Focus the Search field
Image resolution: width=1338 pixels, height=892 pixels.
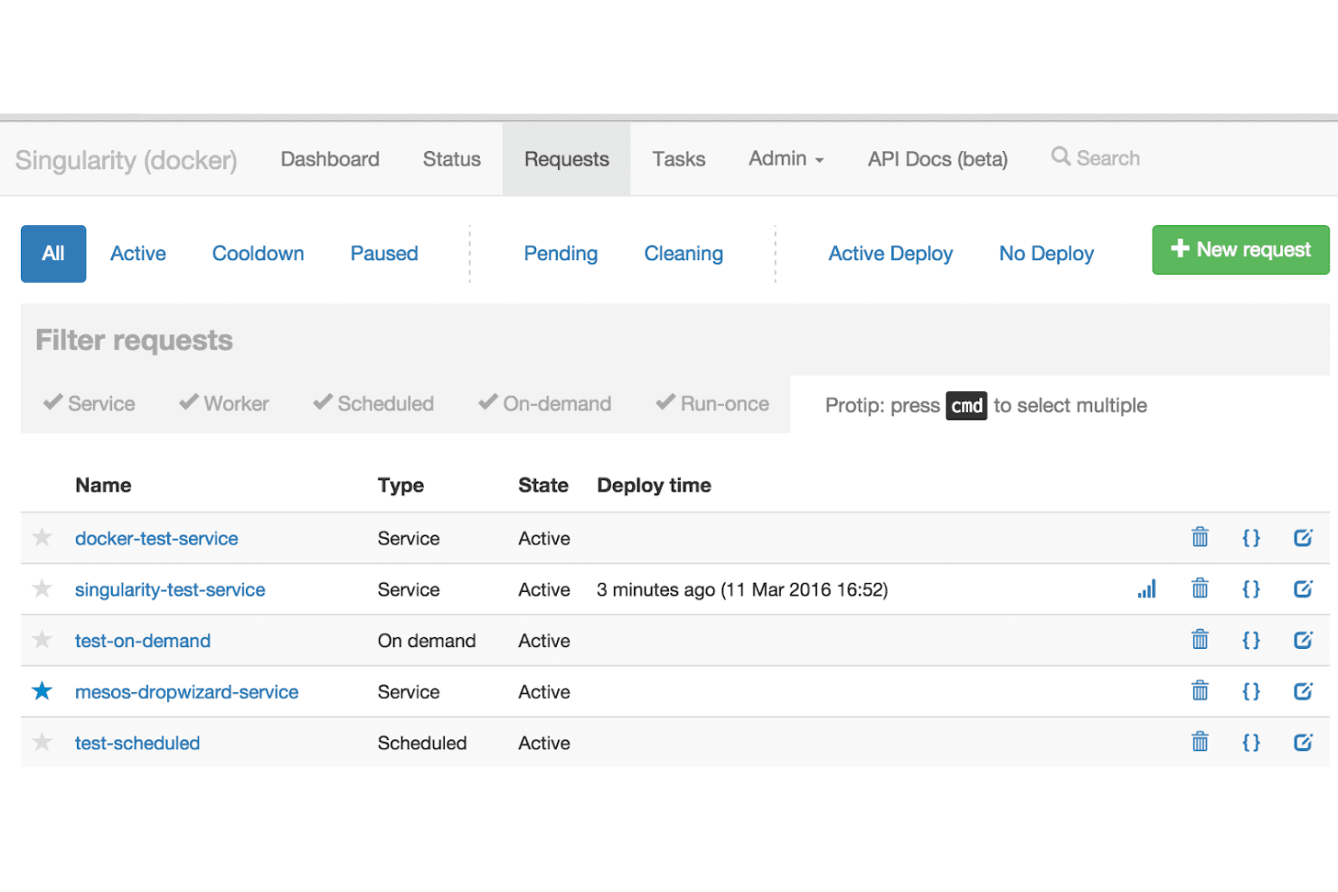click(x=1107, y=158)
